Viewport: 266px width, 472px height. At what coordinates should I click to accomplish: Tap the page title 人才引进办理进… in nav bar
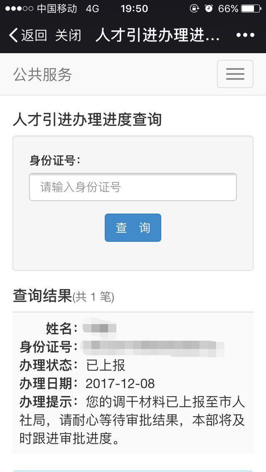click(158, 35)
